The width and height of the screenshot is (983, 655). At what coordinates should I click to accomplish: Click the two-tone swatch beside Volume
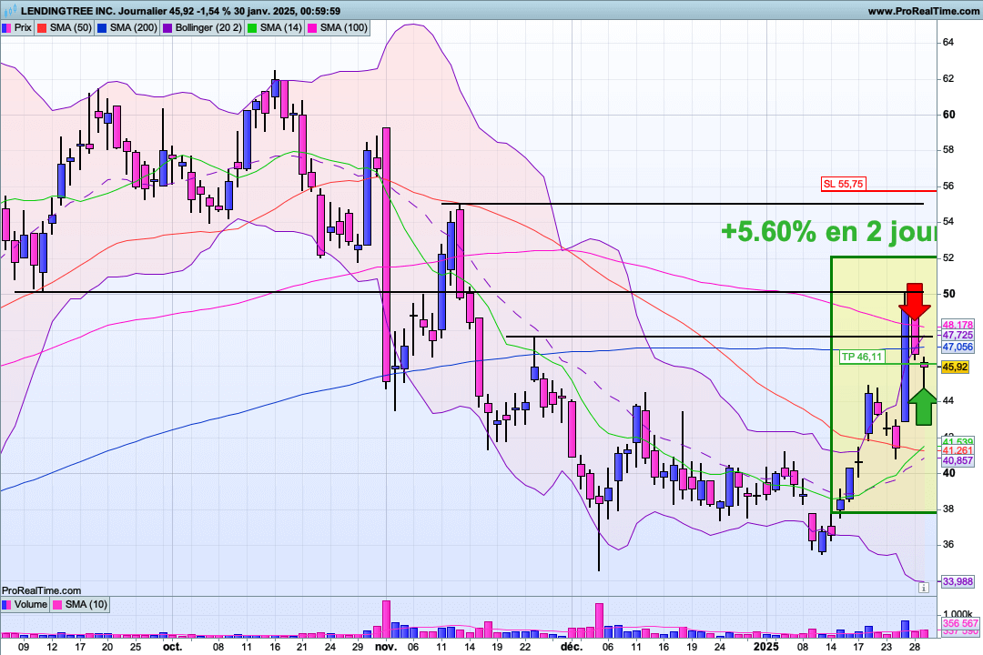(6, 604)
